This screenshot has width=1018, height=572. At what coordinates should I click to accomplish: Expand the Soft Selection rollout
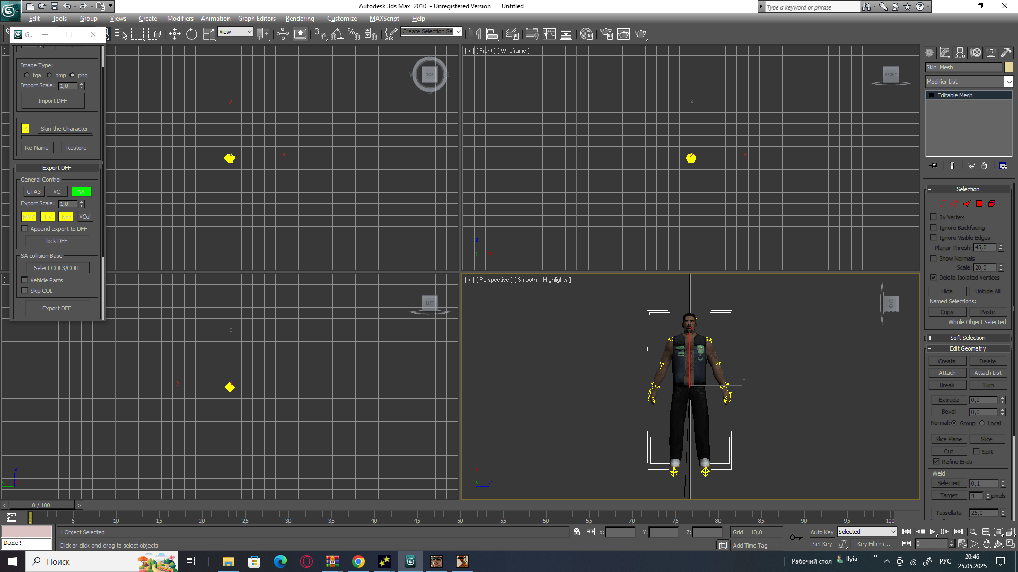(967, 338)
